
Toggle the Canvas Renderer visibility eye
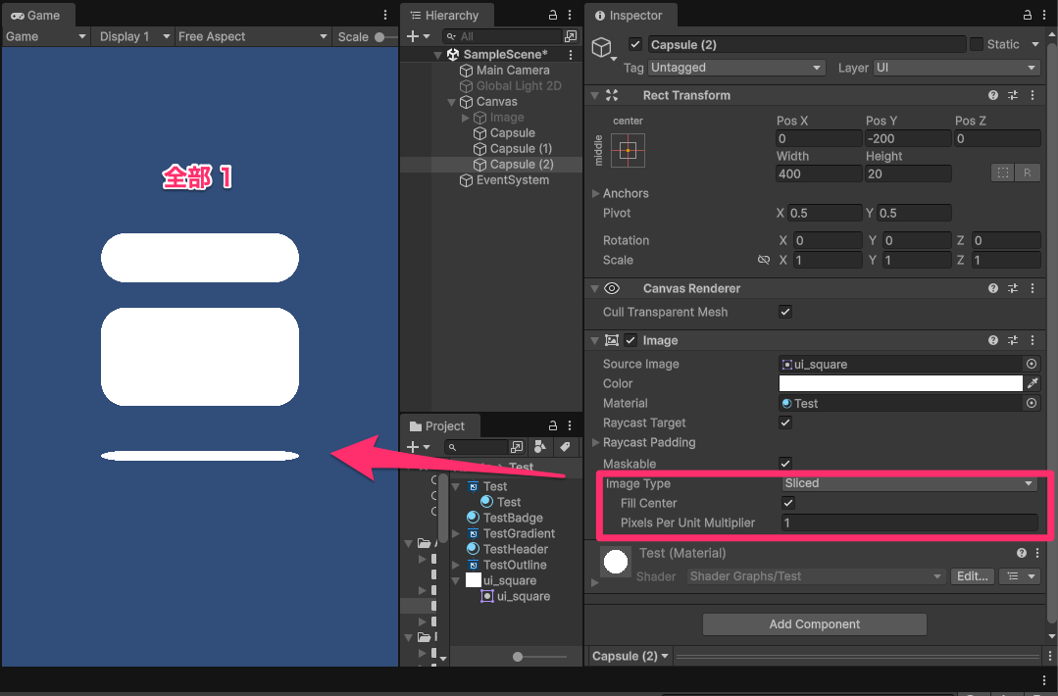612,288
